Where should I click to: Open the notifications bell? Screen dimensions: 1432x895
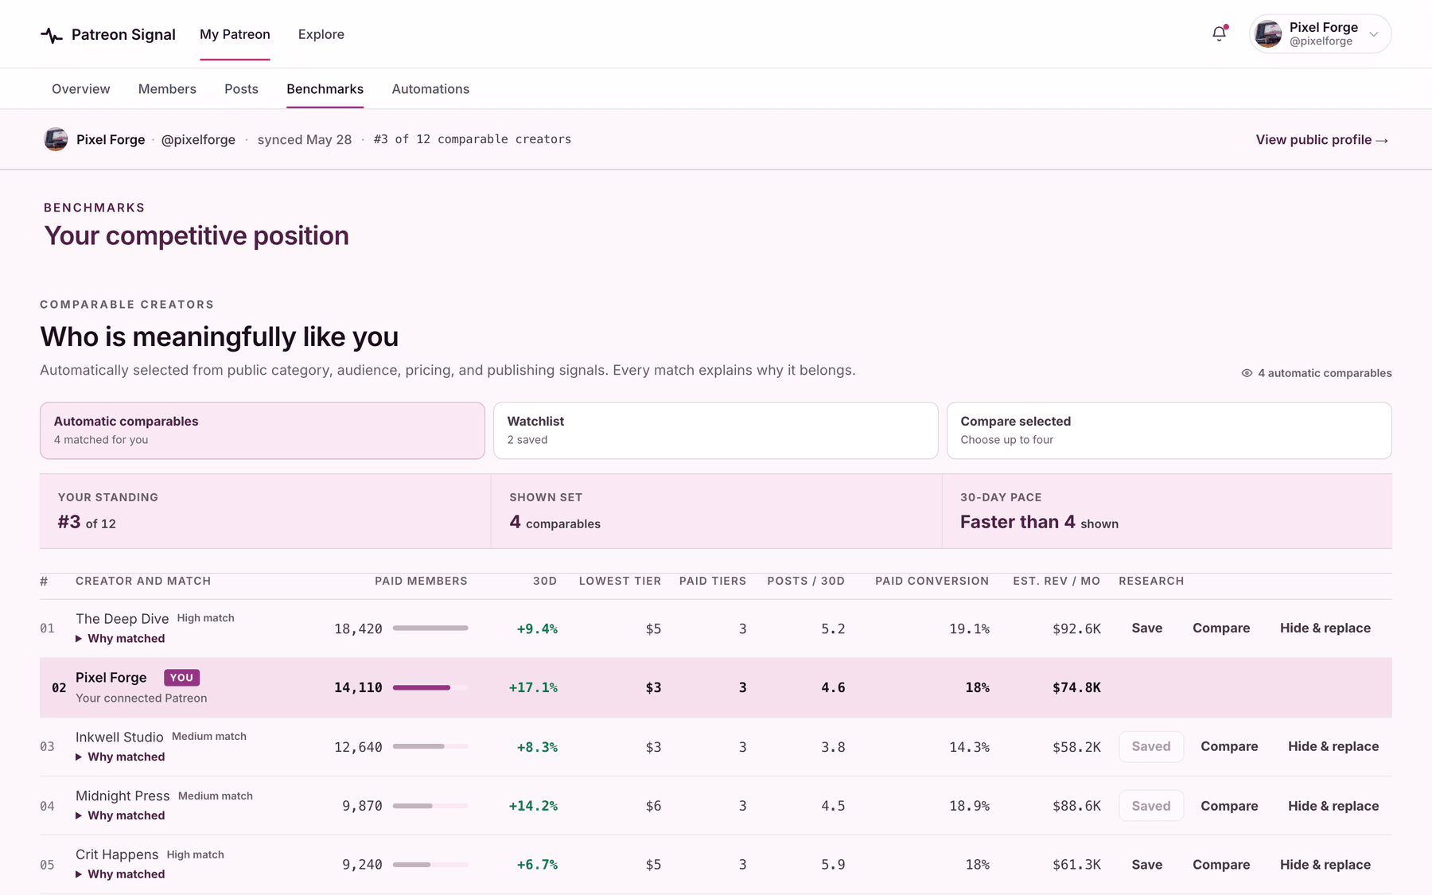(x=1219, y=33)
